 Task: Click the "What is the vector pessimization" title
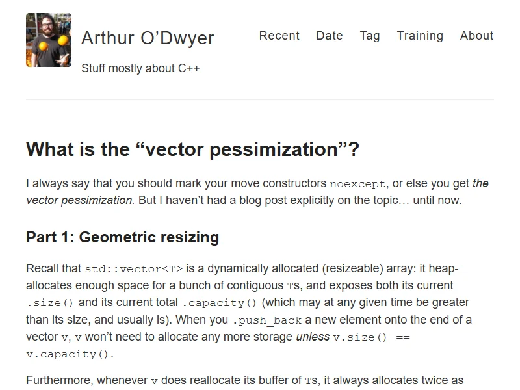(x=192, y=149)
